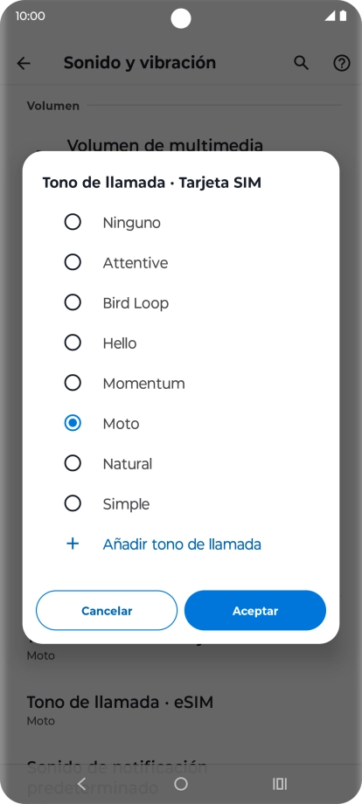Tap the back arrow in header
362x804 pixels.
pyautogui.click(x=24, y=63)
